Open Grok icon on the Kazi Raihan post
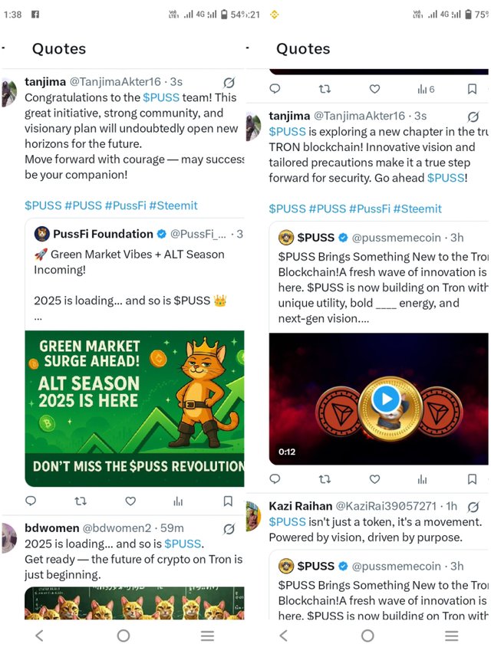Image resolution: width=491 pixels, height=654 pixels. click(x=473, y=507)
